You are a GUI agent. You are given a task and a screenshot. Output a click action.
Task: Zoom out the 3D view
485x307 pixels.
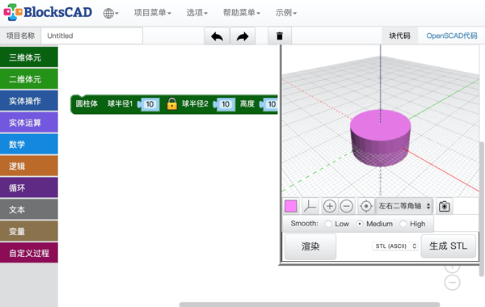click(347, 206)
